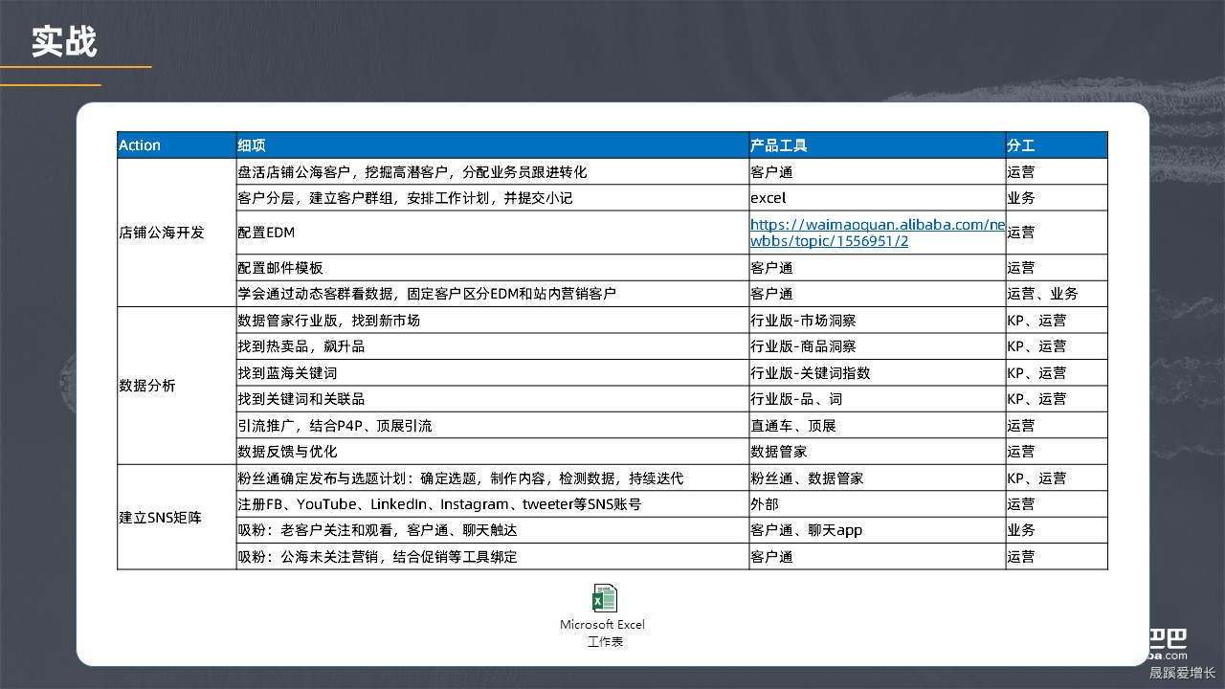
Task: Click the 直通车、顶展 cell
Action: point(877,426)
